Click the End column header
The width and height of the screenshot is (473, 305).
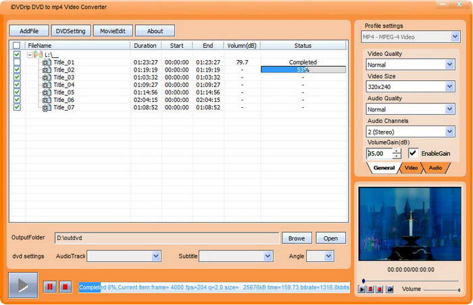pyautogui.click(x=208, y=45)
